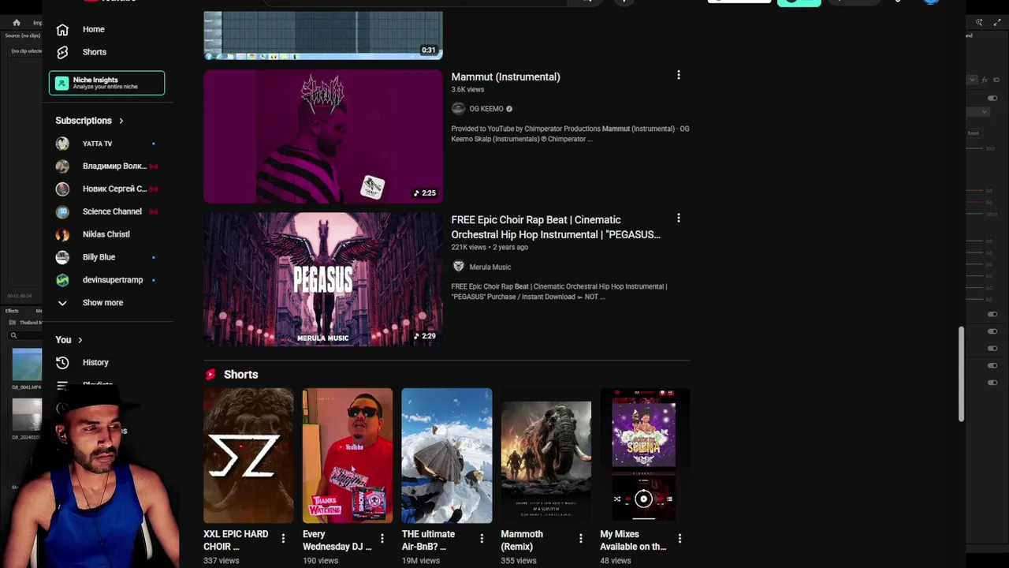Image resolution: width=1009 pixels, height=568 pixels.
Task: Click the Premiere home icon behind YouTube
Action: (17, 23)
